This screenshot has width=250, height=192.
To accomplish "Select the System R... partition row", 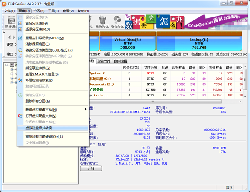I will [166, 73].
